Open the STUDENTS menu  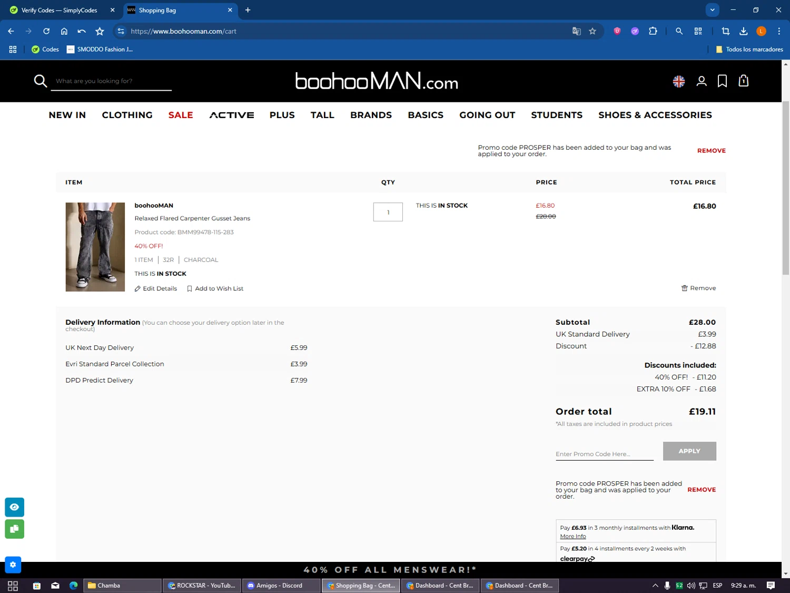557,115
